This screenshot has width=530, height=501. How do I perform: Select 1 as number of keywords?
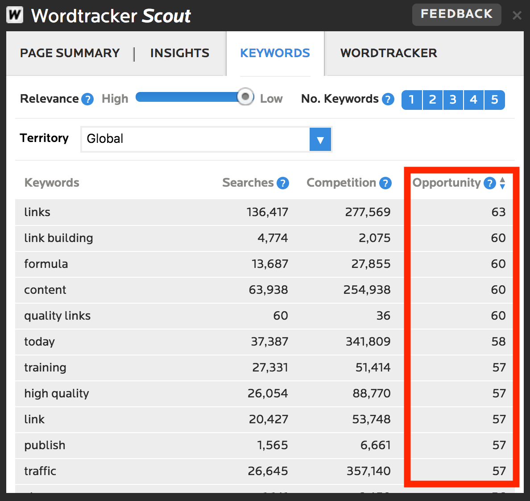(411, 100)
